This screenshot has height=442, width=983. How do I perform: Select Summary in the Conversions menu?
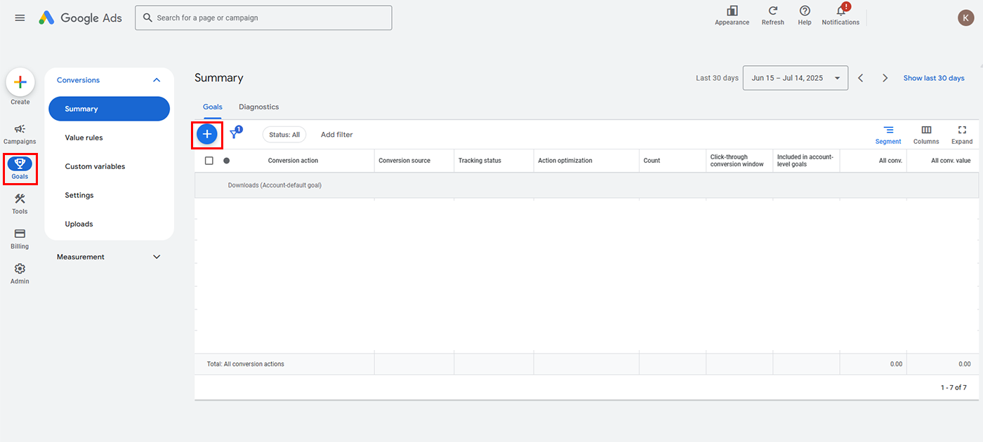tap(109, 109)
